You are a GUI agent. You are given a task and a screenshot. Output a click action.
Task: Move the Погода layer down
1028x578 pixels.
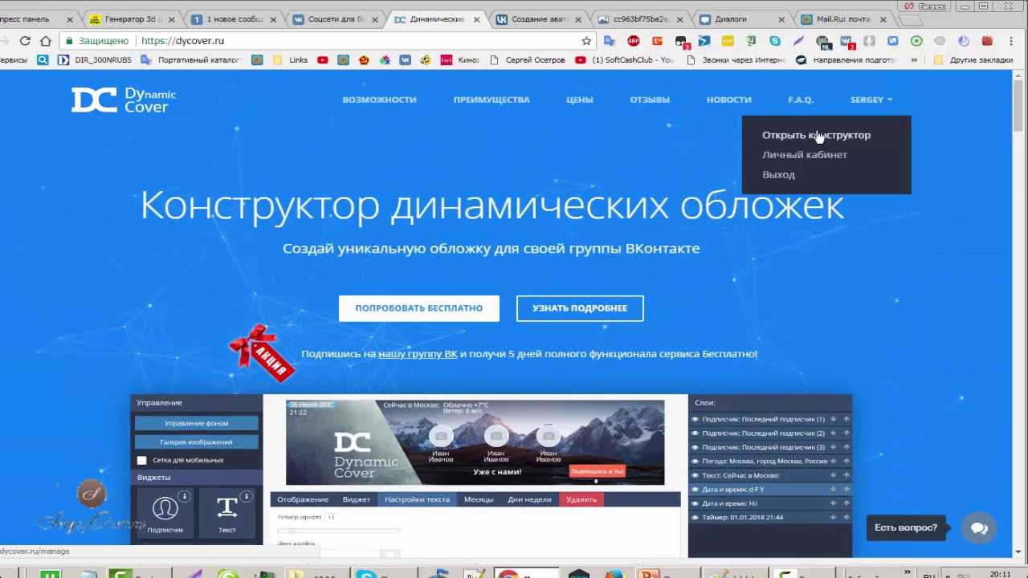834,462
